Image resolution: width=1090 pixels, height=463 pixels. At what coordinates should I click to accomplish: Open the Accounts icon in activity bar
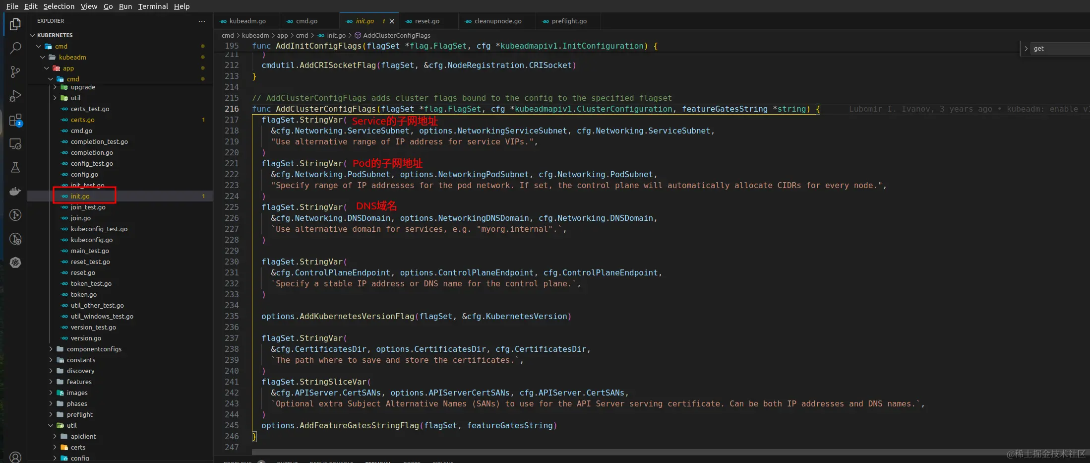point(15,457)
